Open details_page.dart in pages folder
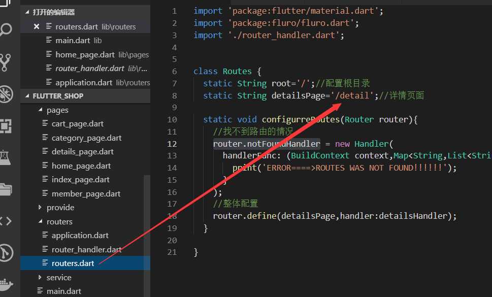 coord(83,152)
